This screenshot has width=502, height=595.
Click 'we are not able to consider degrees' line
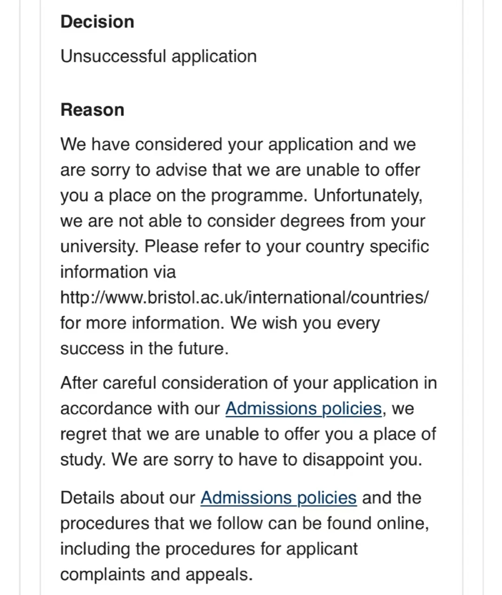243,221
